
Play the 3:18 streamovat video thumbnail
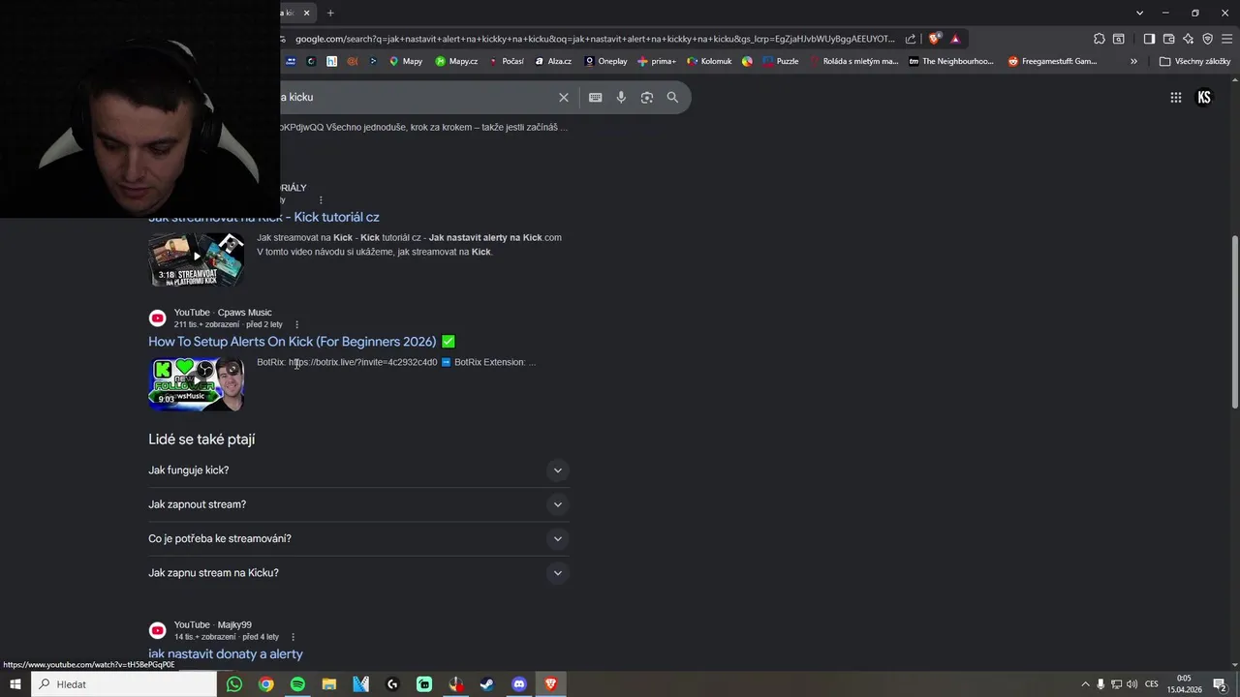coord(196,258)
